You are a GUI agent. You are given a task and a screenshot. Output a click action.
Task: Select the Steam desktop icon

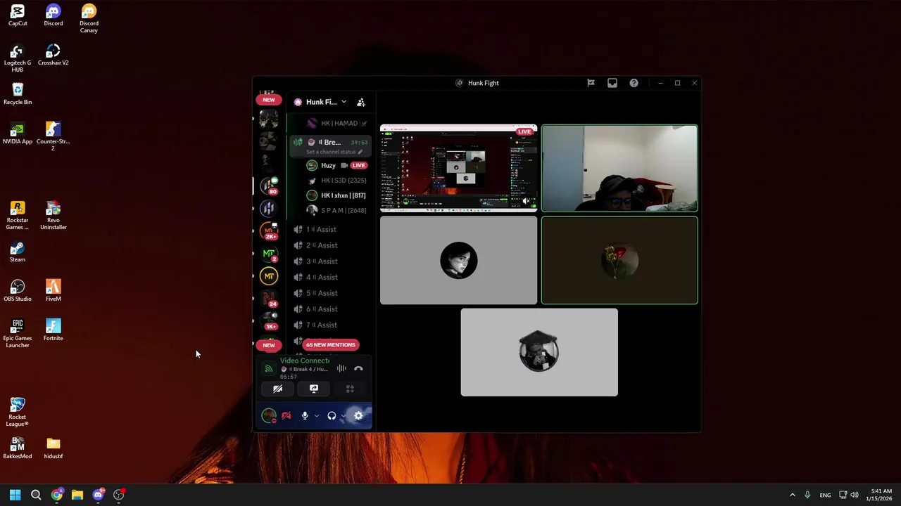(18, 251)
